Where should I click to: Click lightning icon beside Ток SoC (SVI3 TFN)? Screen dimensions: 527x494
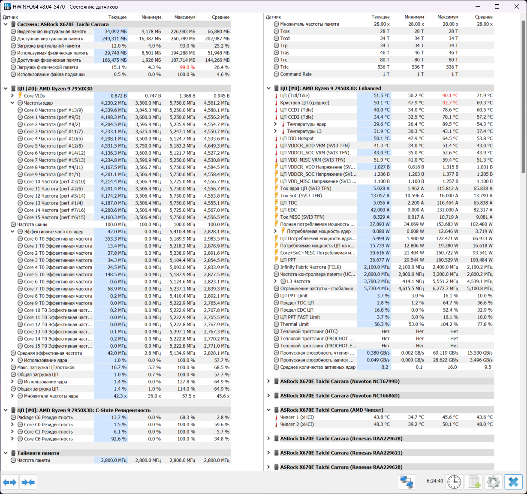pos(276,196)
